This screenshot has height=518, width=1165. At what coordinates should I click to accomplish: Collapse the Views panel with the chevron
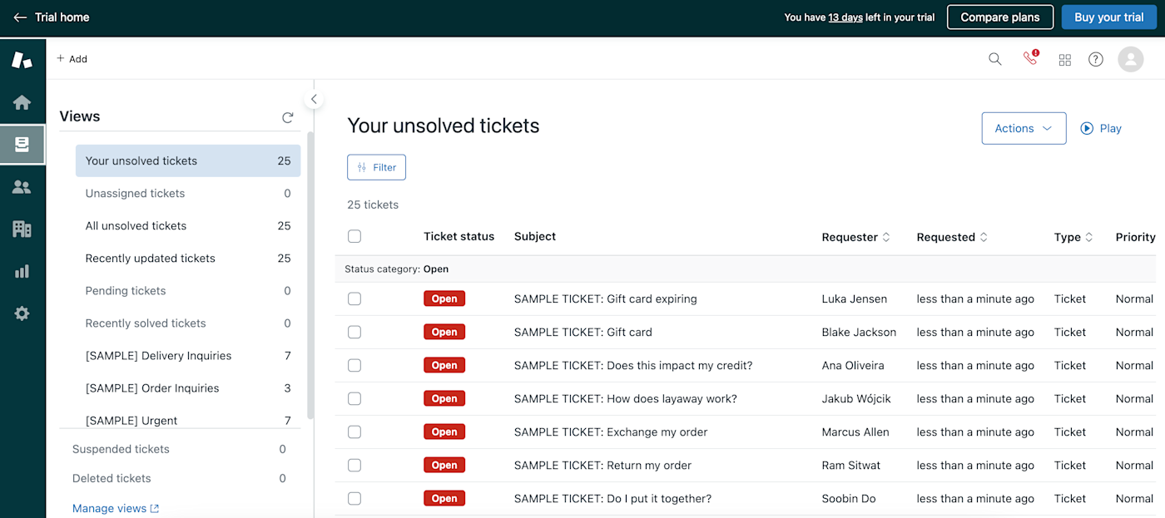314,100
